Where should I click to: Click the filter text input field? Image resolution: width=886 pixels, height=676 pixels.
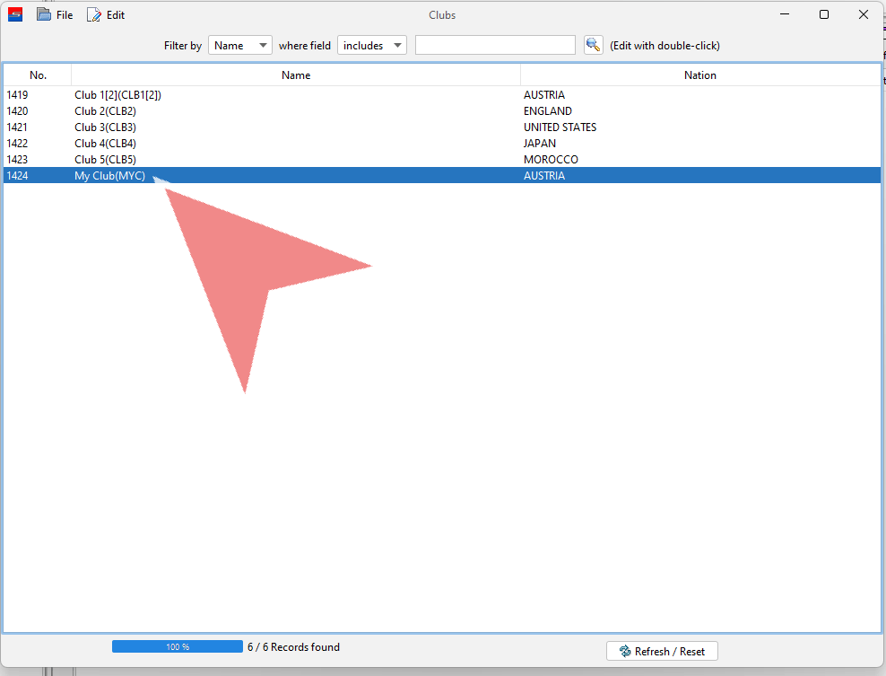coord(495,45)
